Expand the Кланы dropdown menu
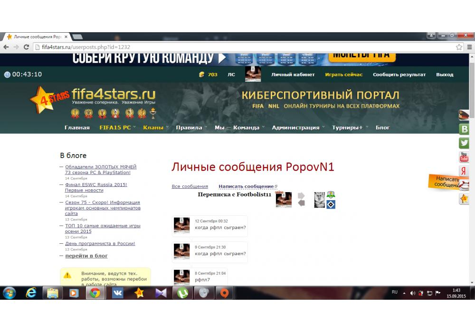475x332 pixels. coord(155,128)
